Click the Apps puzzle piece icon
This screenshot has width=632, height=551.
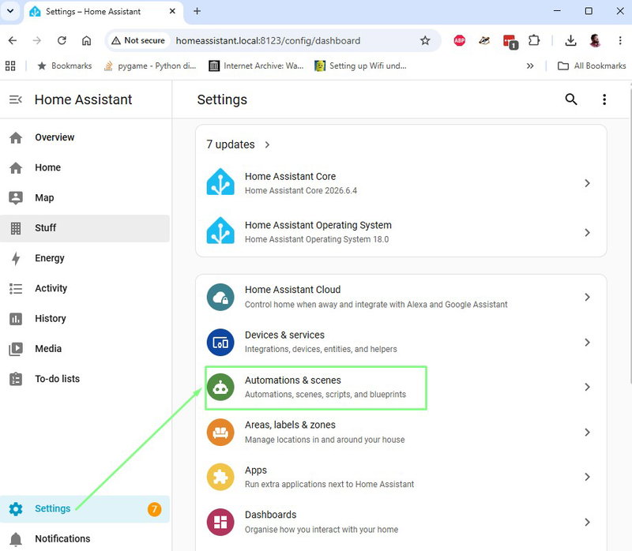click(x=220, y=477)
